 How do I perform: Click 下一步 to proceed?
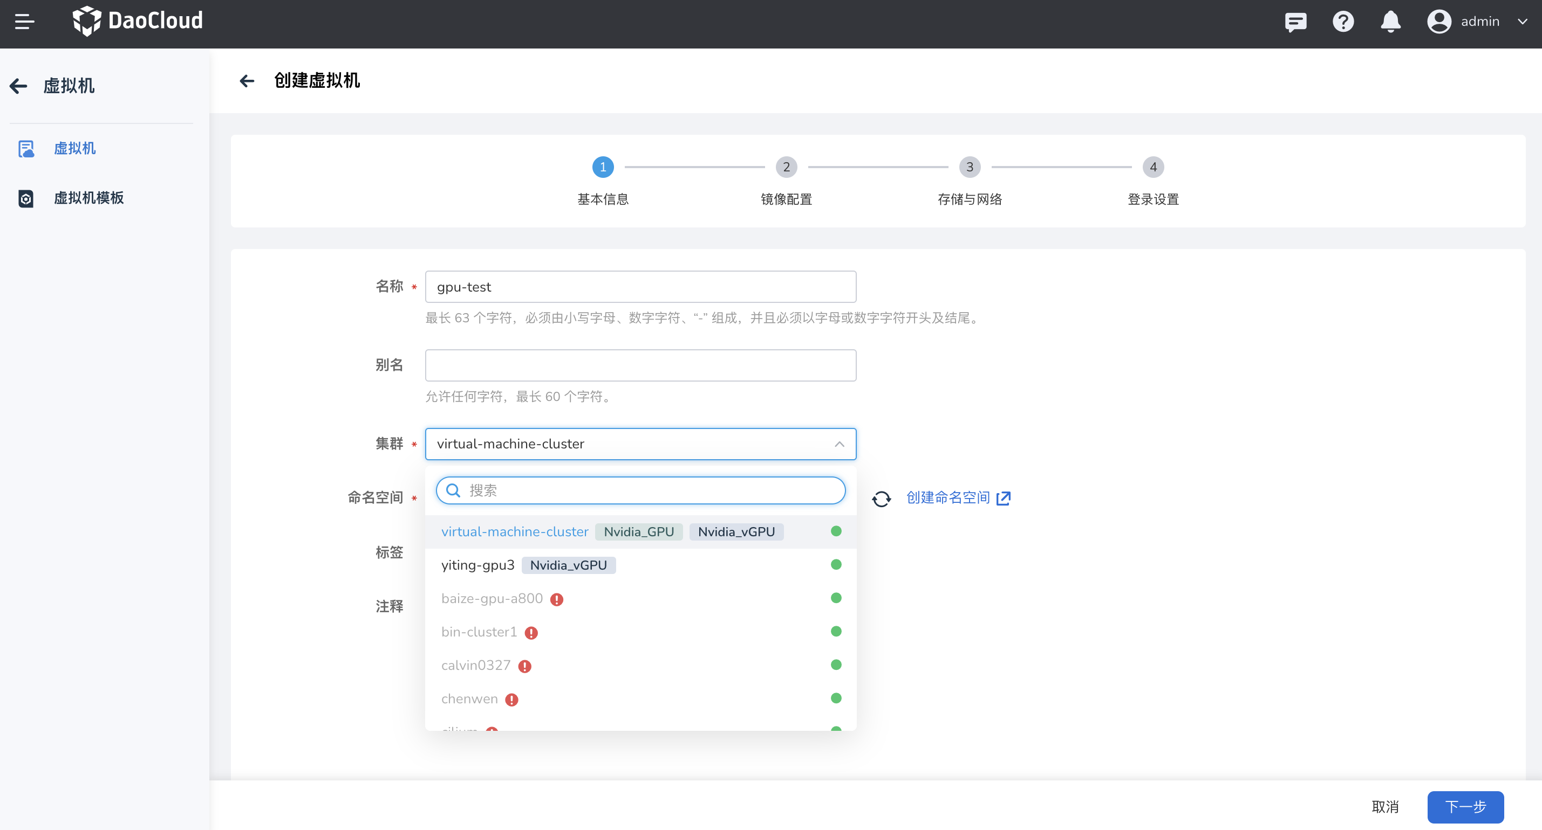(x=1465, y=807)
